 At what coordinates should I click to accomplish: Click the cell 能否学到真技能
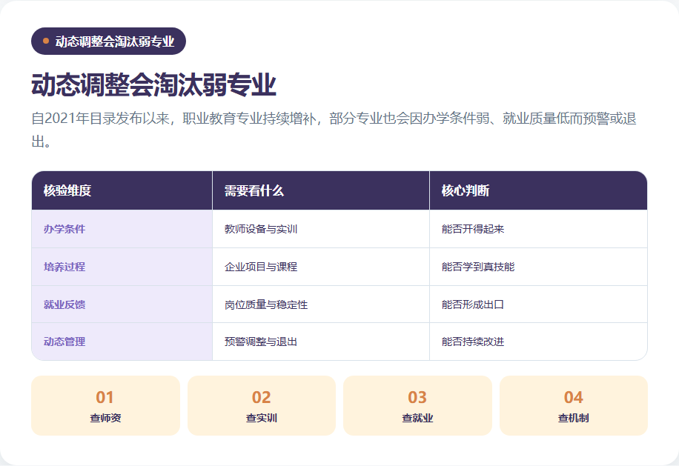538,267
